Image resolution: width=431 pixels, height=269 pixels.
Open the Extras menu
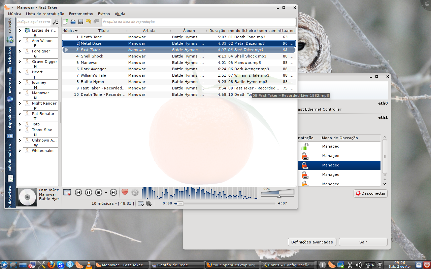[104, 14]
